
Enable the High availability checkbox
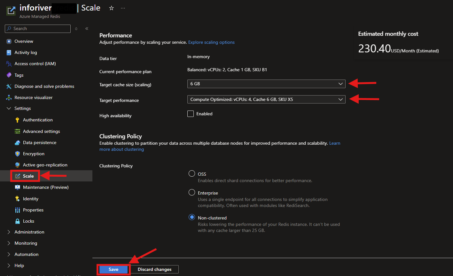tap(191, 114)
